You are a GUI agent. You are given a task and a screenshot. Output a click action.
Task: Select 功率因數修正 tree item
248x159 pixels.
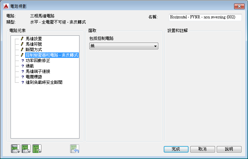(x=38, y=61)
